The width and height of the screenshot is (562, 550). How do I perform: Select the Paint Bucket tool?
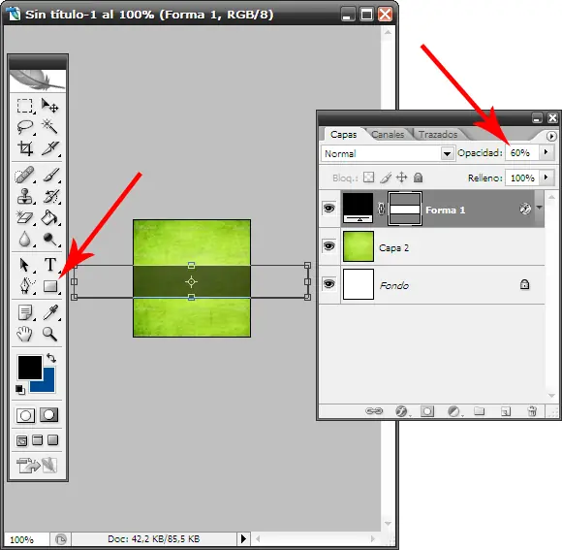click(49, 218)
